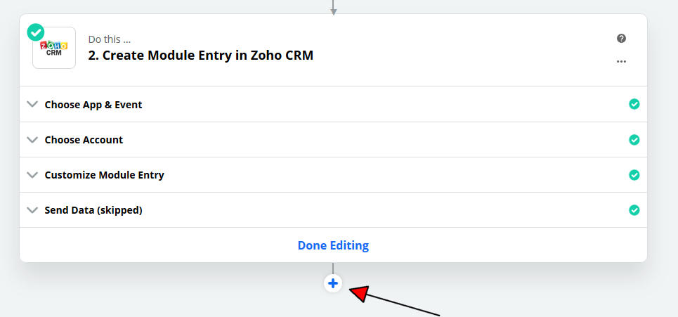Expand the Send Data (skipped) chevron

pyautogui.click(x=32, y=209)
